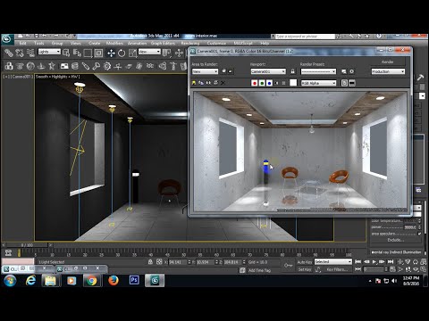429x321 pixels.
Task: Open the Render Preset dropdown
Action: coord(318,71)
